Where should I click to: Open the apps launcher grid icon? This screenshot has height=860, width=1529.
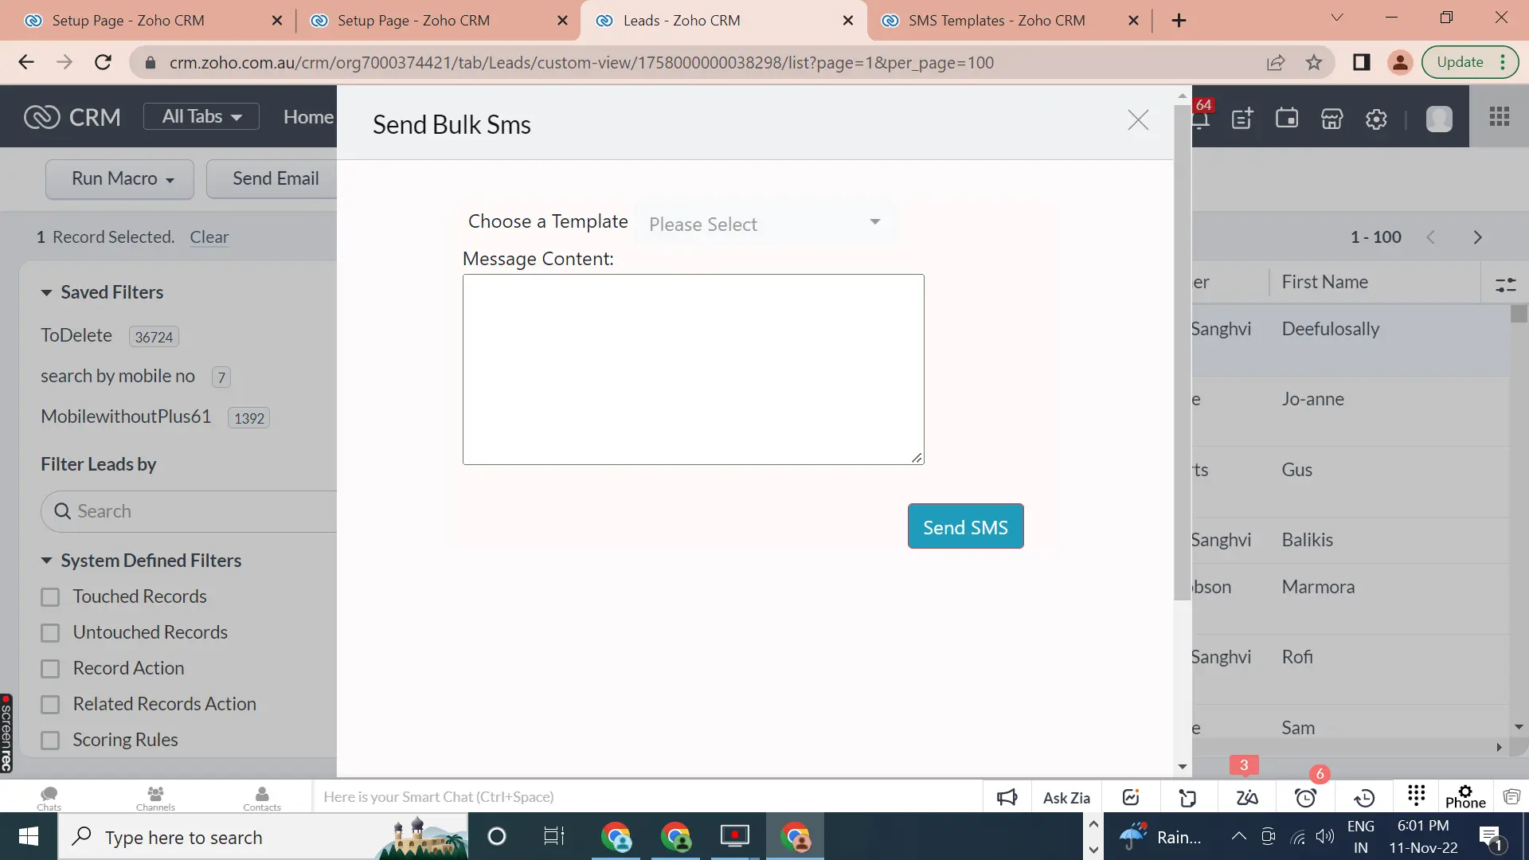[x=1500, y=117]
